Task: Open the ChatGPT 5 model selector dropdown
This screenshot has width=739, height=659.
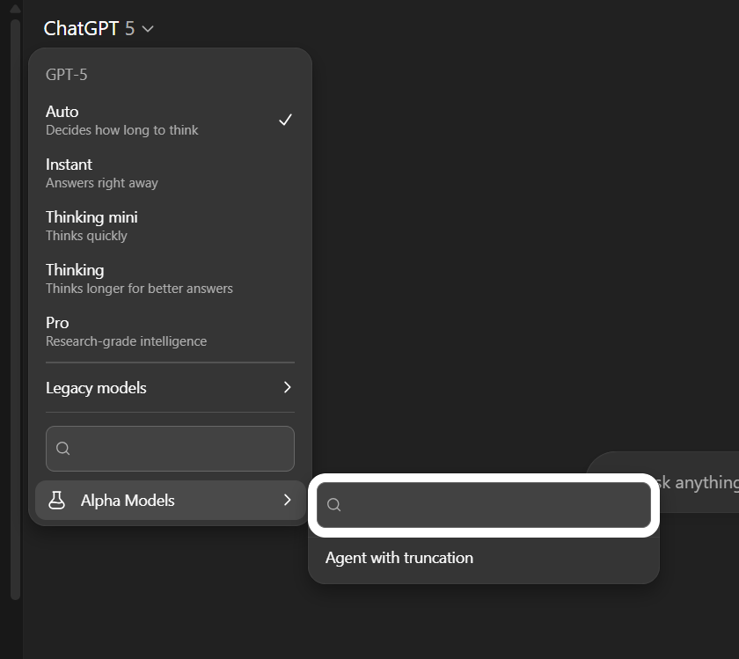Action: [99, 28]
